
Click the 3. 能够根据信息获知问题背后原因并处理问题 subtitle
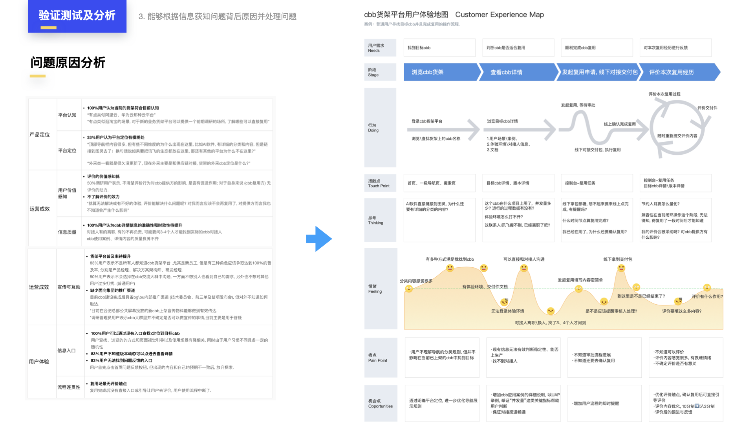click(x=218, y=16)
